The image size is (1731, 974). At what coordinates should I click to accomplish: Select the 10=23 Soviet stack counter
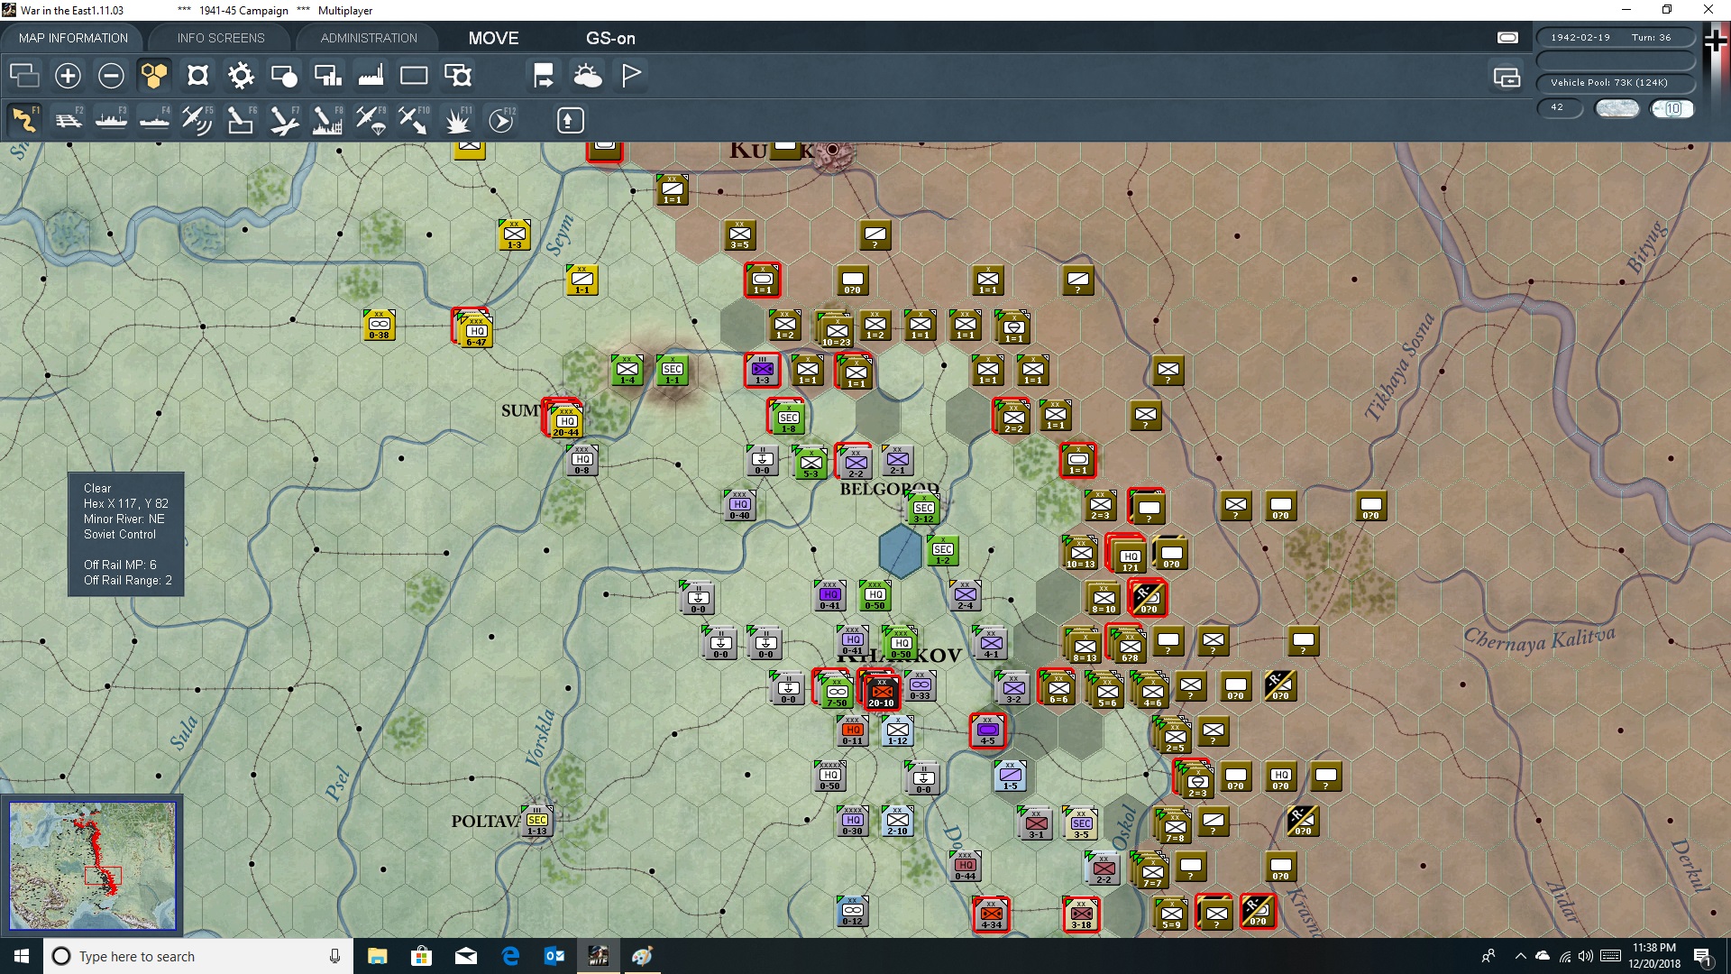pos(837,331)
